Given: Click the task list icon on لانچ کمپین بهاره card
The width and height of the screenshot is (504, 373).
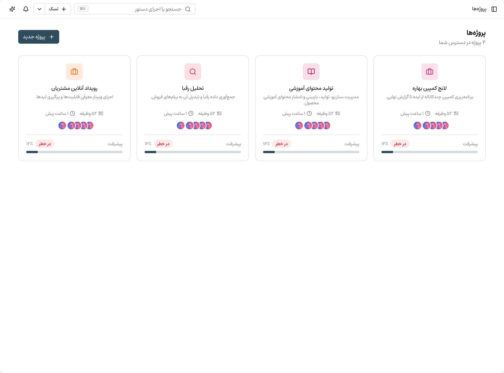Looking at the screenshot, I should [x=456, y=113].
